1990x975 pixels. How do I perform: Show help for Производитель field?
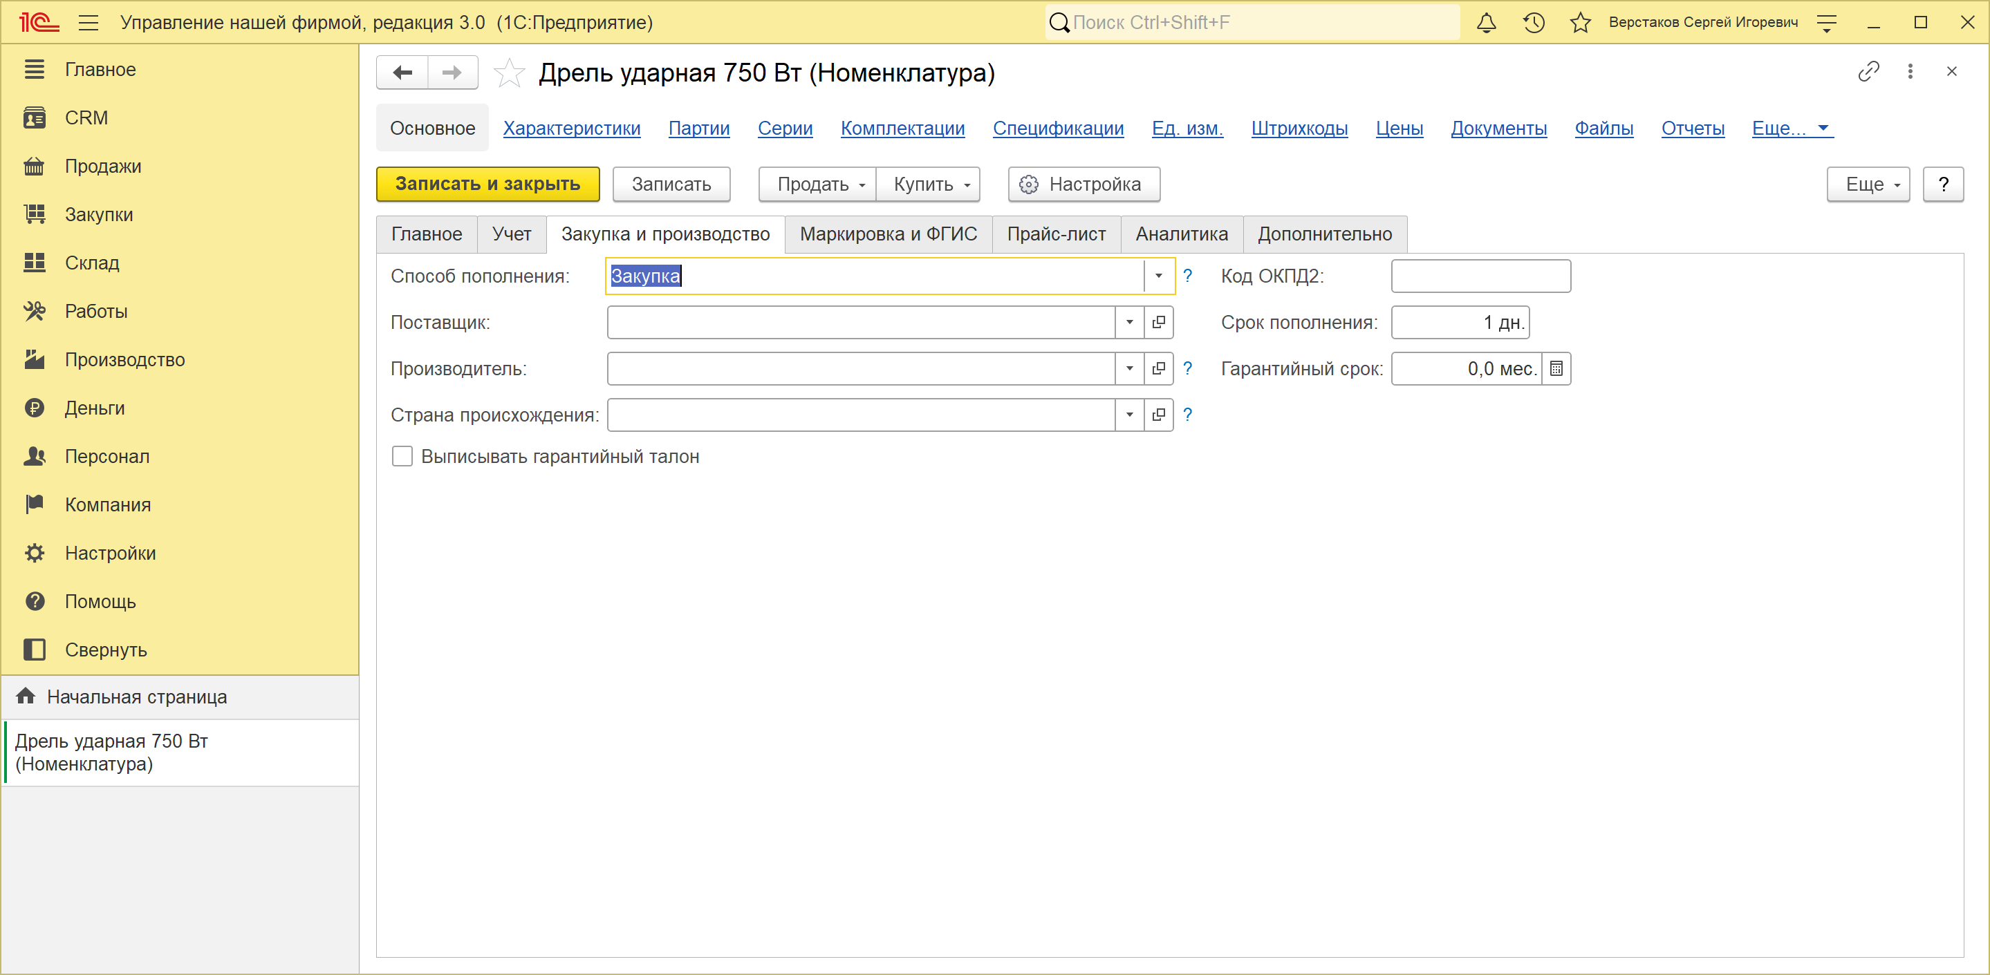(x=1187, y=369)
